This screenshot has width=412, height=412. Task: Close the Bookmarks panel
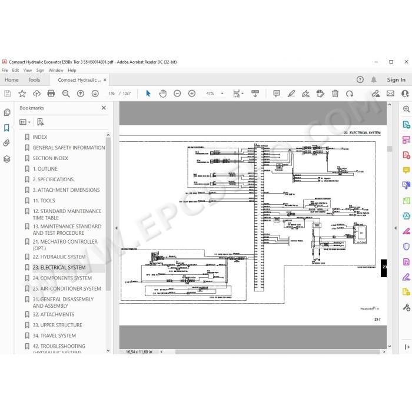pyautogui.click(x=104, y=108)
